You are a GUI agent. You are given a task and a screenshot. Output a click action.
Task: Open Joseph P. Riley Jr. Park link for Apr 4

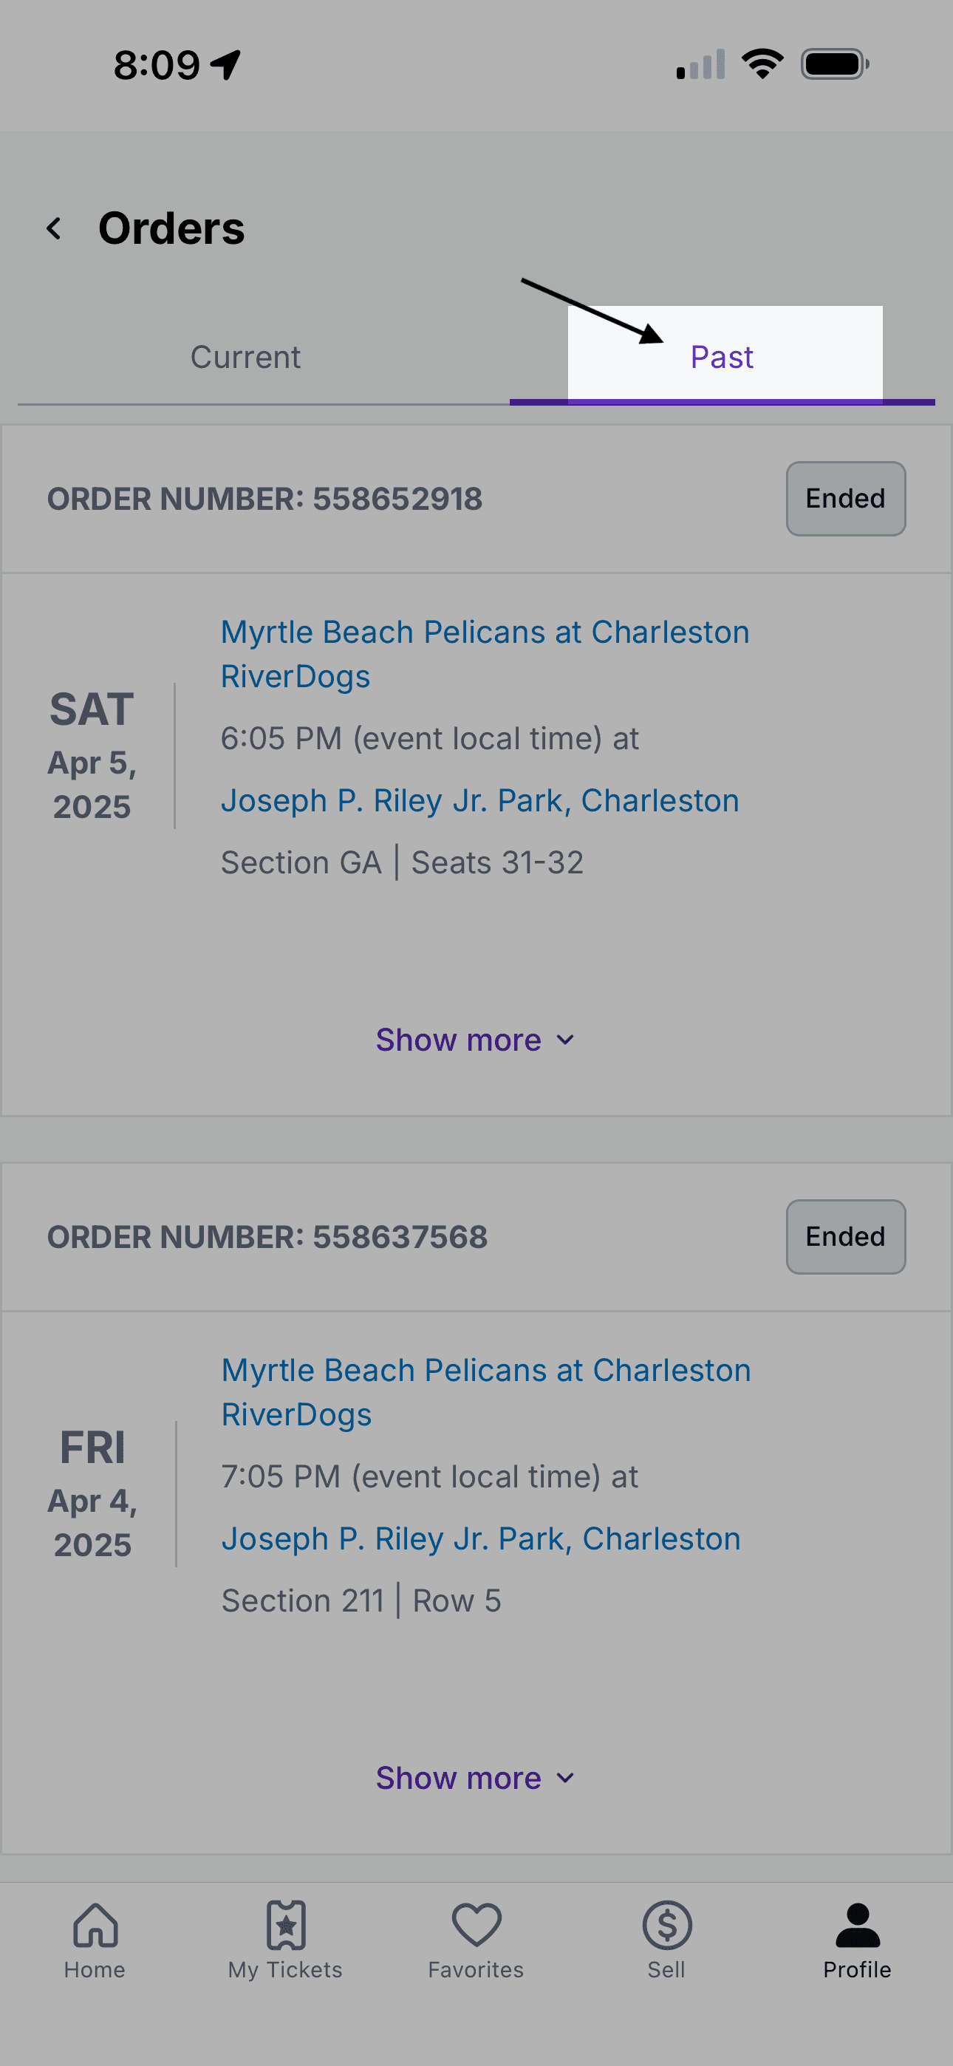point(480,1538)
